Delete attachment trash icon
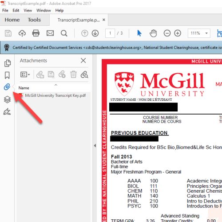The width and height of the screenshot is (222, 222). point(73,75)
